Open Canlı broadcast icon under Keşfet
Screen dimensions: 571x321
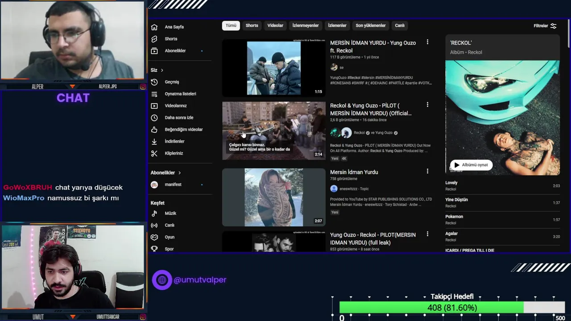pyautogui.click(x=154, y=225)
